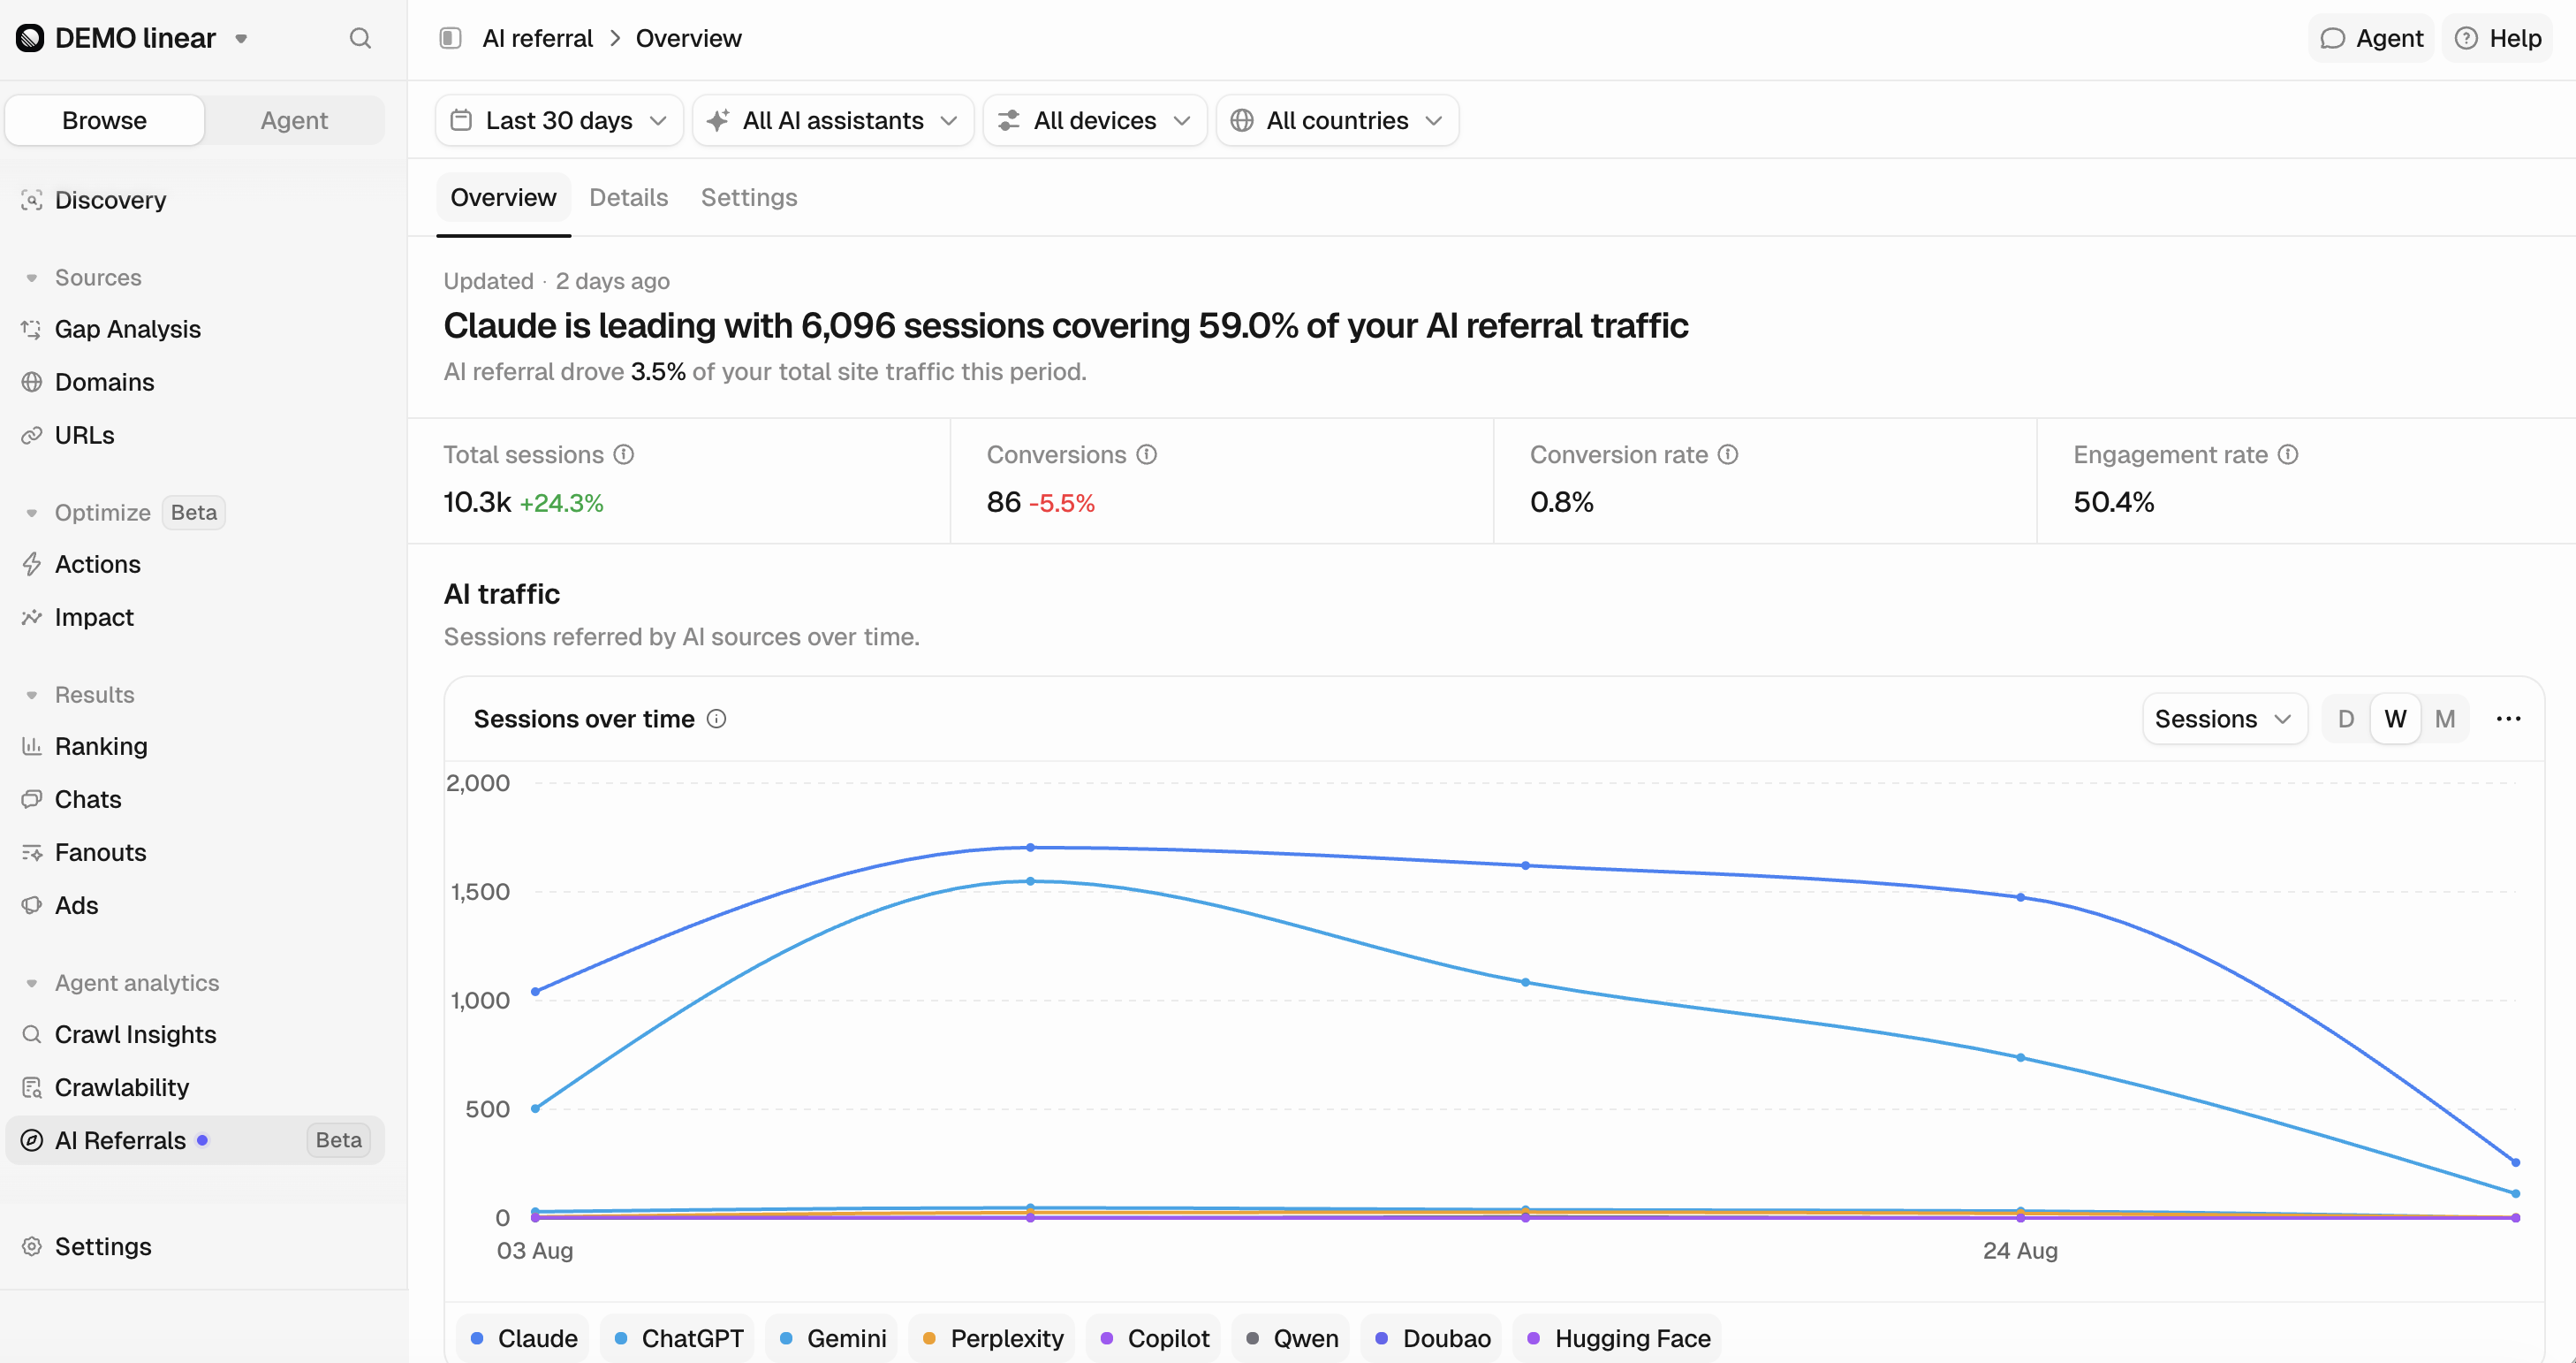Click the Conversions info icon

pyautogui.click(x=1147, y=454)
